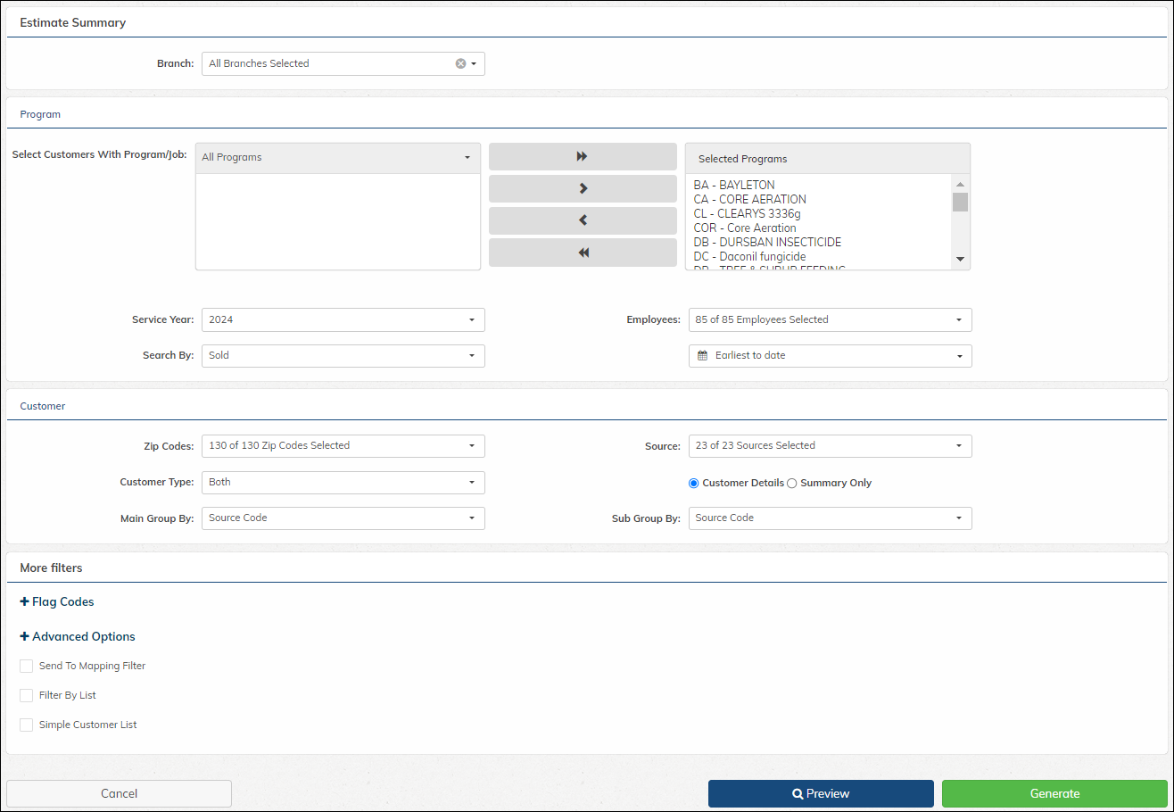Open the Main Group By dropdown
The image size is (1174, 812).
point(343,518)
